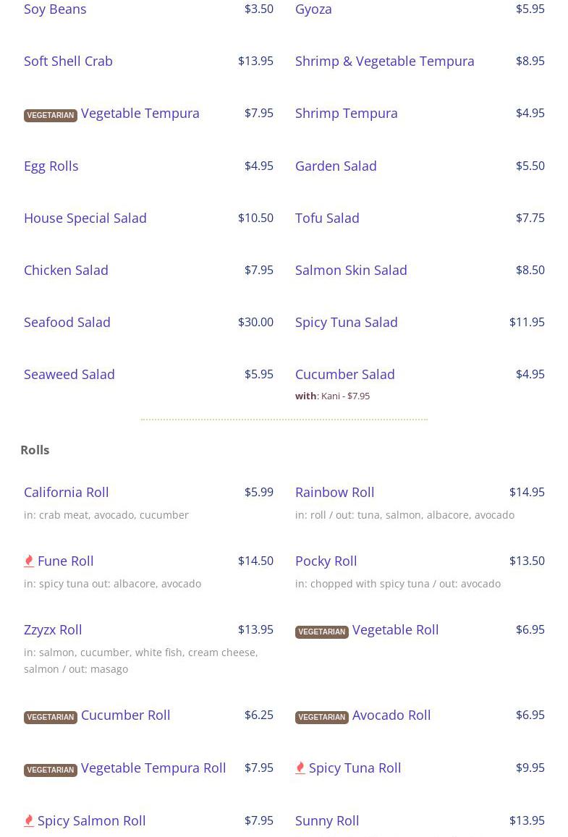
Task: Open the House Special Salad item
Action: point(85,218)
